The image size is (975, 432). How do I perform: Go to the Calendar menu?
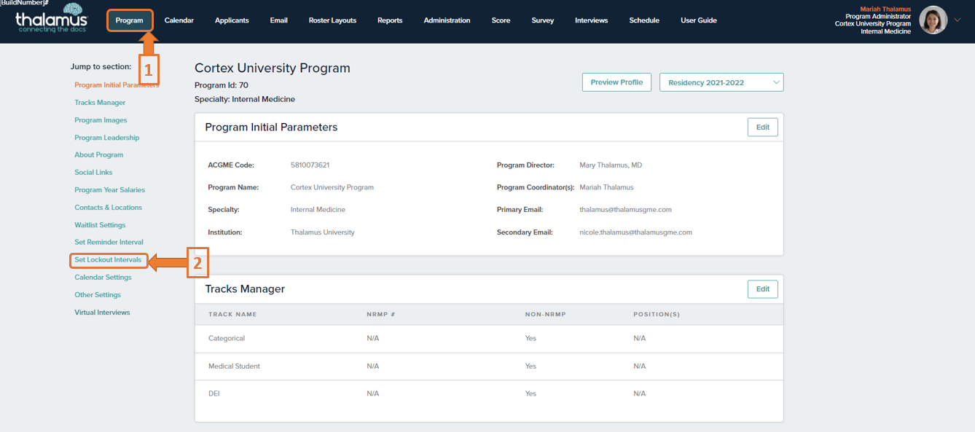[x=179, y=20]
